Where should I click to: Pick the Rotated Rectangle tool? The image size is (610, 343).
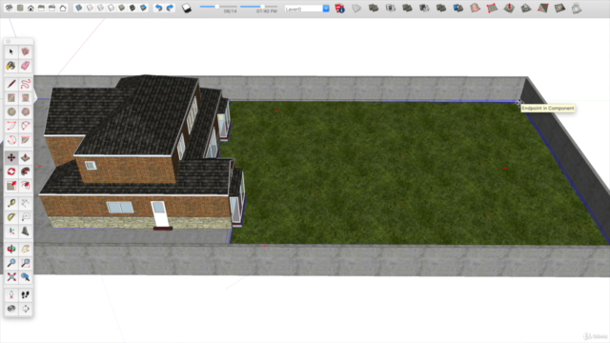[26, 97]
